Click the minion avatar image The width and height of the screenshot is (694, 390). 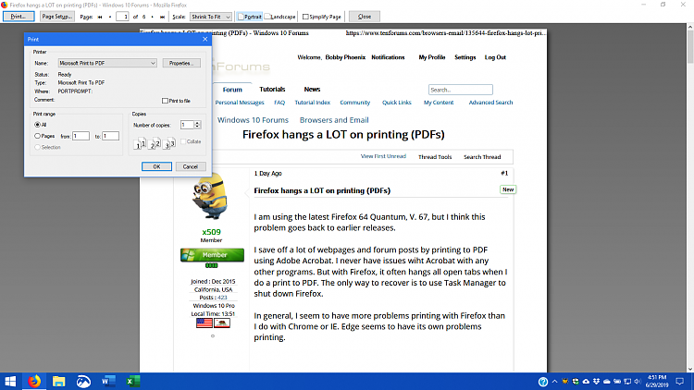click(x=211, y=197)
